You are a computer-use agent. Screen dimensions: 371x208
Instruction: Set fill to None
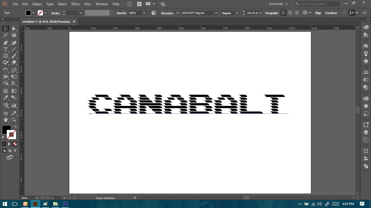(15, 144)
